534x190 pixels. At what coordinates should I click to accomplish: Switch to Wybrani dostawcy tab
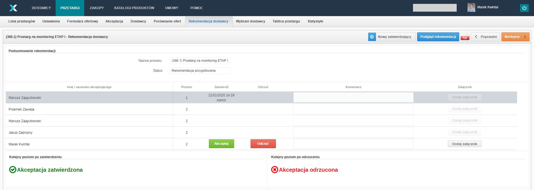tap(250, 21)
